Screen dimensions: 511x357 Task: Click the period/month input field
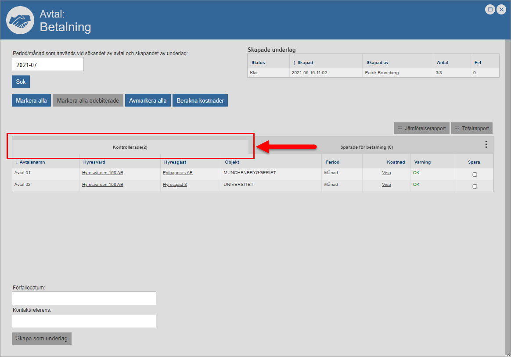point(48,64)
